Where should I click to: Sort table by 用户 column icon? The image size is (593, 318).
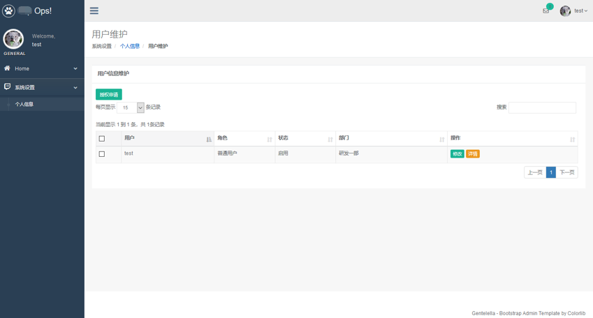[x=209, y=139]
